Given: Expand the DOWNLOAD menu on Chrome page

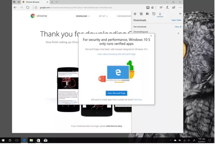Looking at the screenshot, I should click(x=83, y=16).
